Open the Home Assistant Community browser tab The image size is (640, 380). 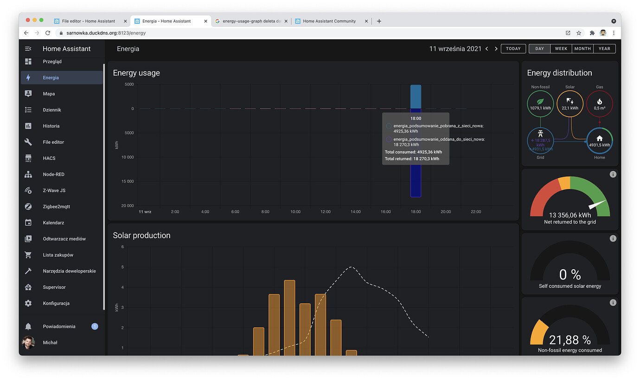pos(330,21)
